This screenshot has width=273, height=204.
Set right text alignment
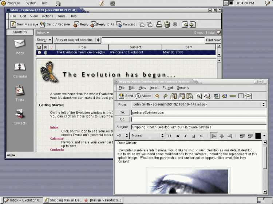click(x=230, y=136)
